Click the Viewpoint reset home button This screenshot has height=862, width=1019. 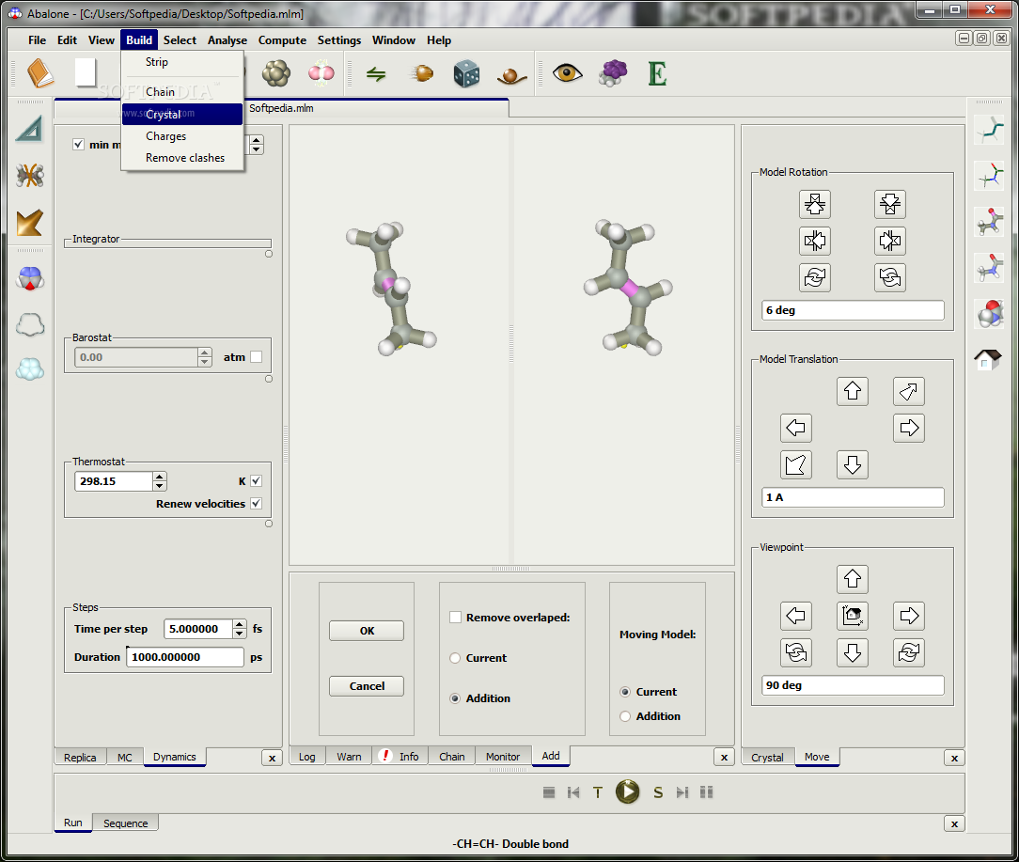coord(852,615)
